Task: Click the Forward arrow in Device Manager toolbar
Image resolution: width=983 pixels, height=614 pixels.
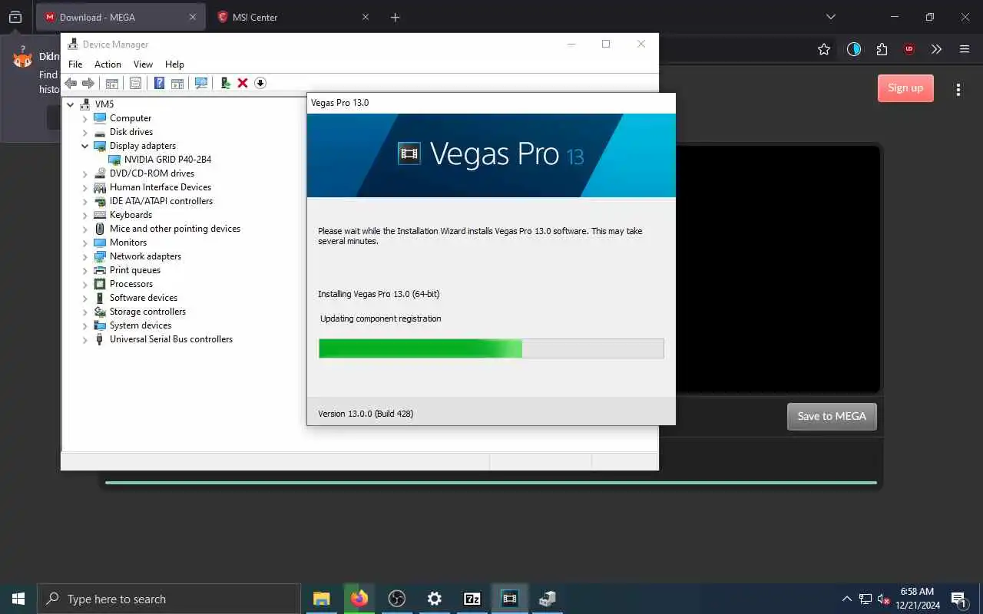Action: (x=88, y=83)
